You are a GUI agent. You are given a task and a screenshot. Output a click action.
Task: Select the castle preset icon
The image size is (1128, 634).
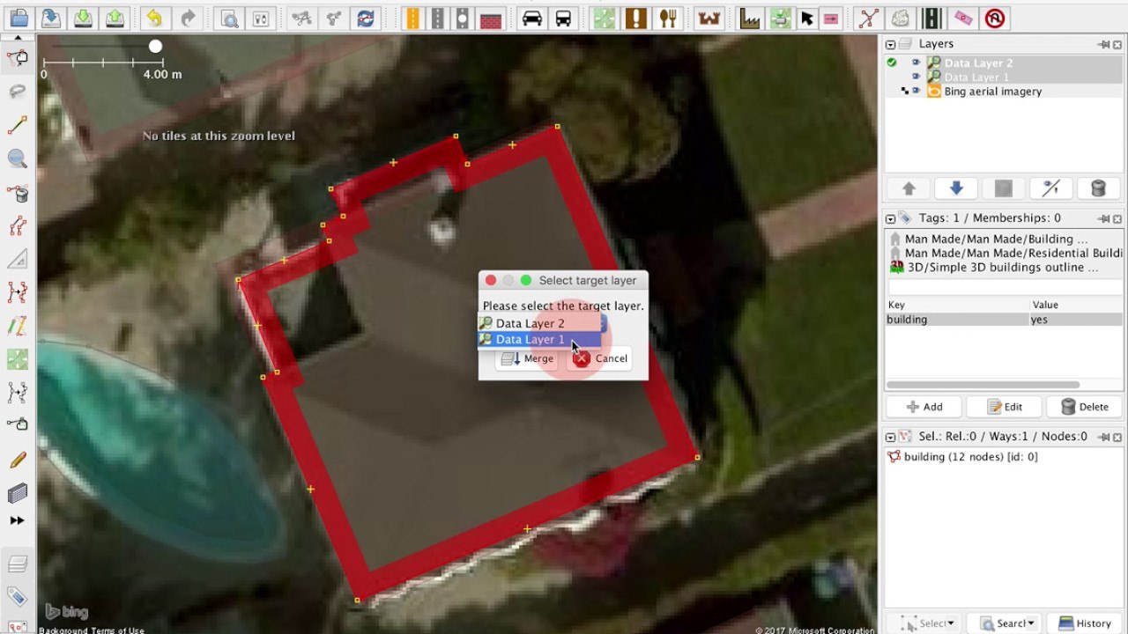tap(708, 18)
